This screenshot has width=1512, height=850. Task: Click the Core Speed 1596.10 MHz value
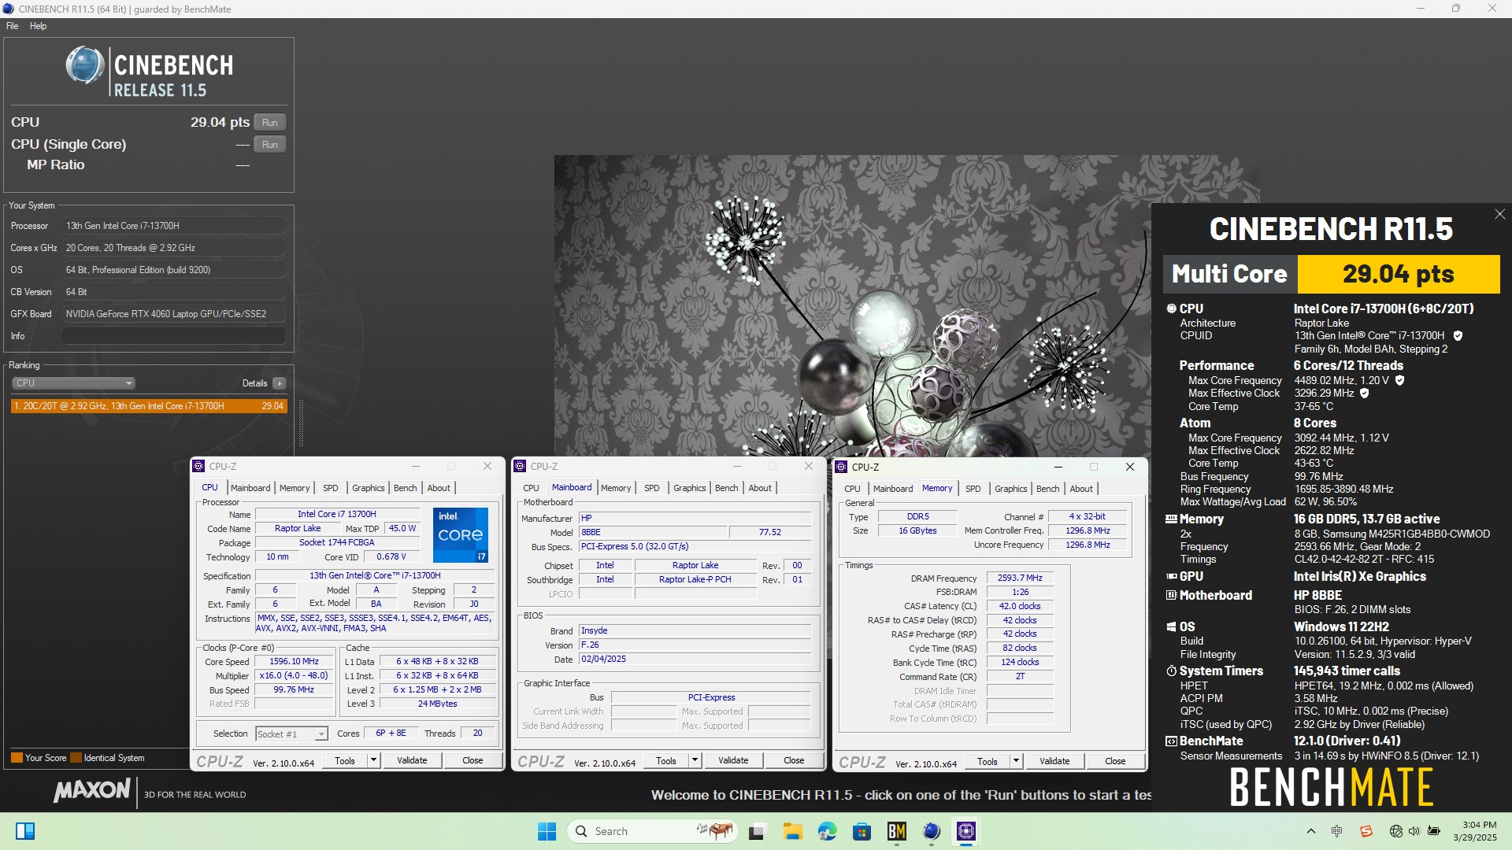295,662
